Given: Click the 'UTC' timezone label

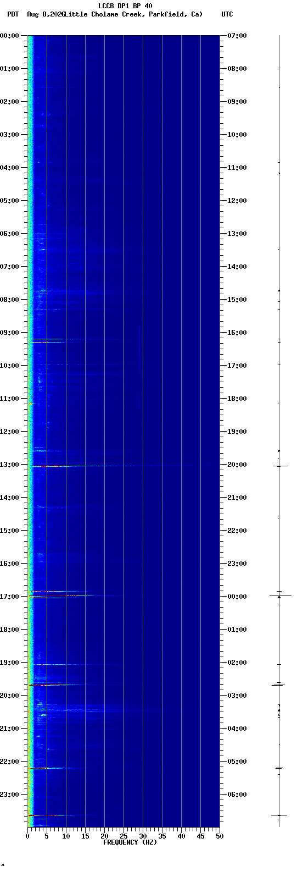Looking at the screenshot, I should point(227,14).
